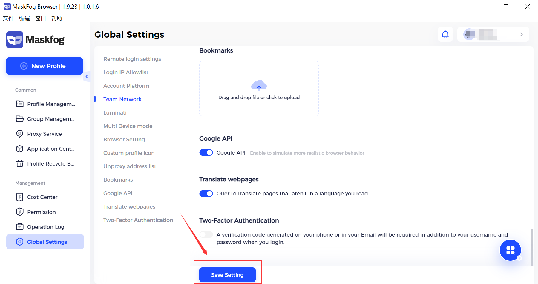Open Custom profile icon section
Image resolution: width=538 pixels, height=284 pixels.
tap(129, 153)
